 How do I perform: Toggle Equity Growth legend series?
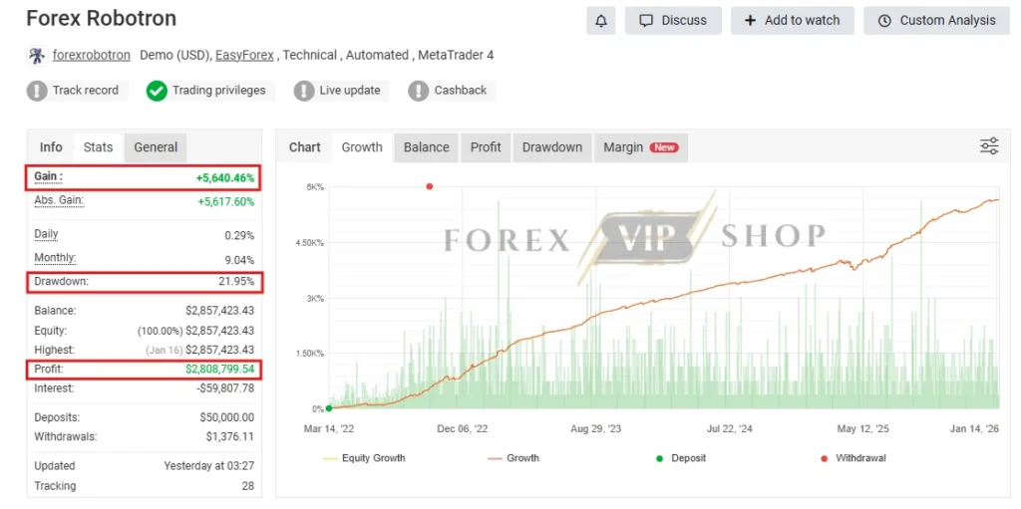(x=364, y=458)
